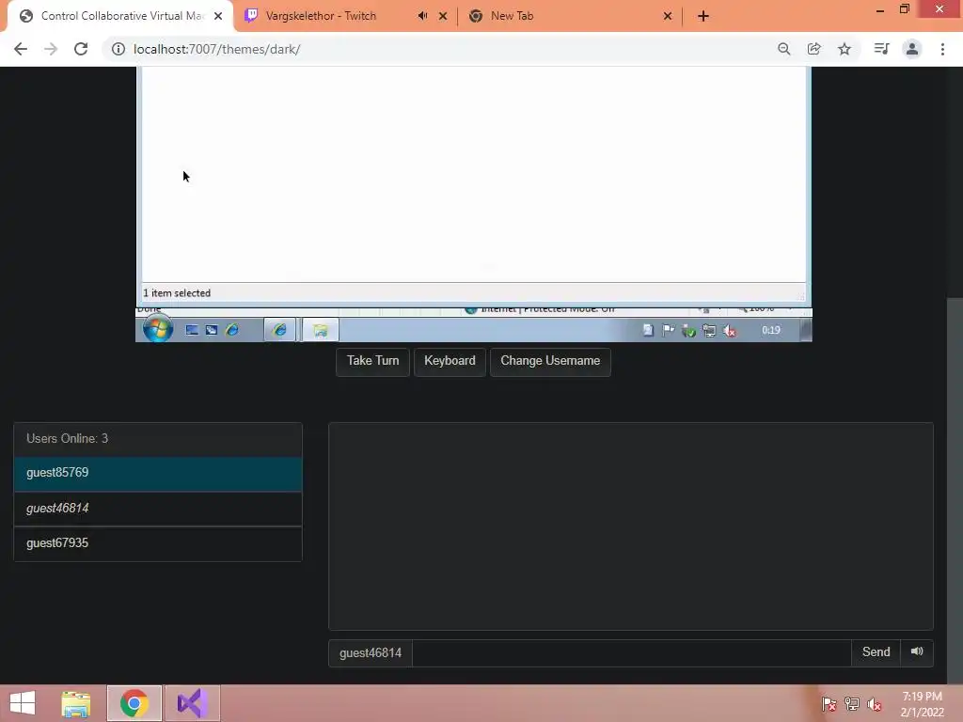Click VM security shield tray icon
The height and width of the screenshot is (722, 963).
click(688, 331)
